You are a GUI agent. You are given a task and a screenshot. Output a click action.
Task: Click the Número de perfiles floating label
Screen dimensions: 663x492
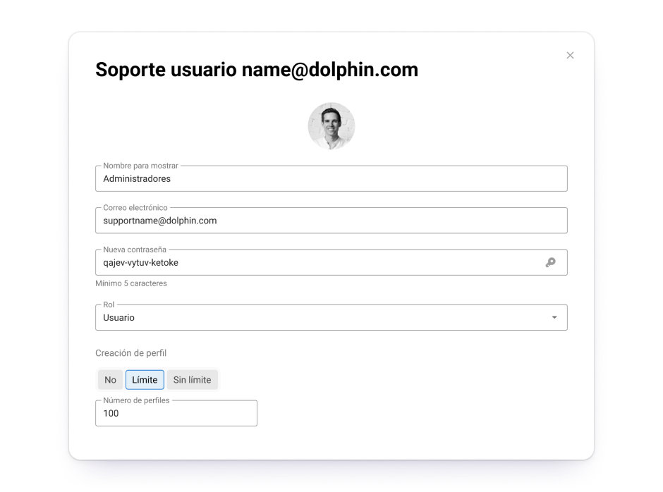pyautogui.click(x=137, y=400)
